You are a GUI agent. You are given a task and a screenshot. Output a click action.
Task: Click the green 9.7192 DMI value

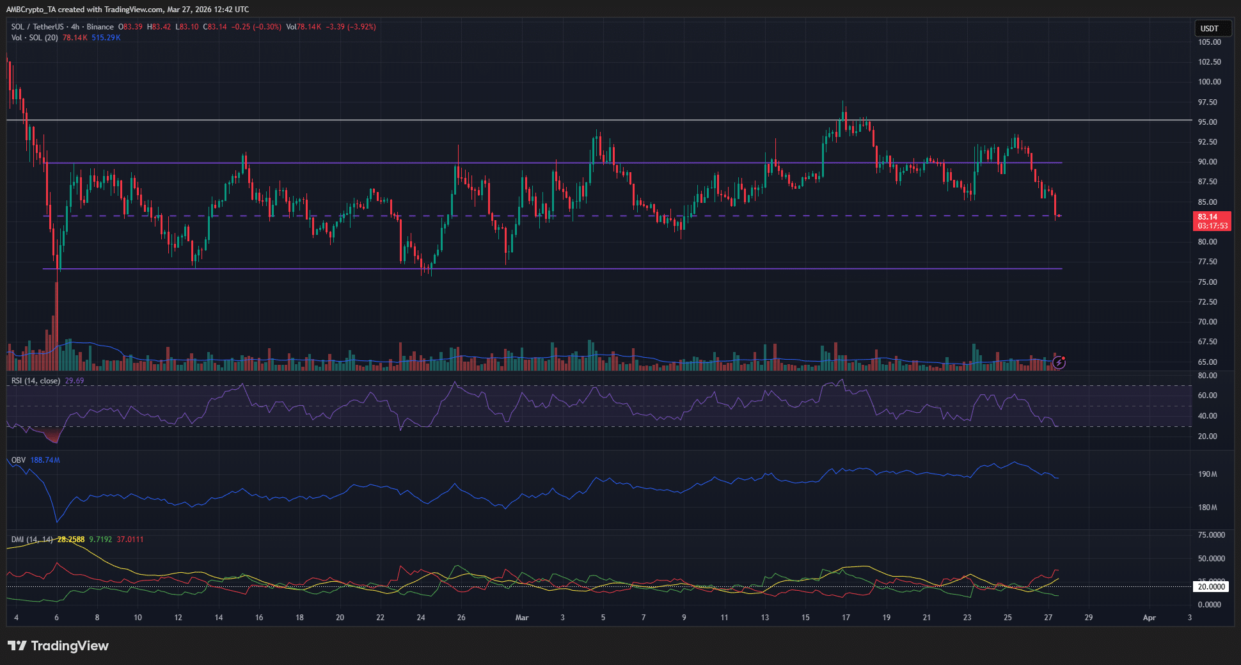[x=100, y=540]
